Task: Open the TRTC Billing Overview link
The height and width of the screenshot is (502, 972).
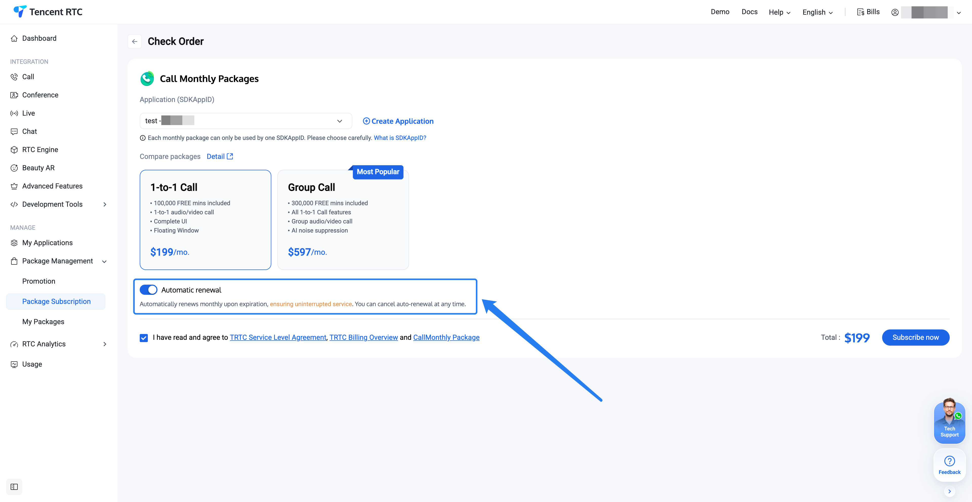Action: [x=363, y=338]
